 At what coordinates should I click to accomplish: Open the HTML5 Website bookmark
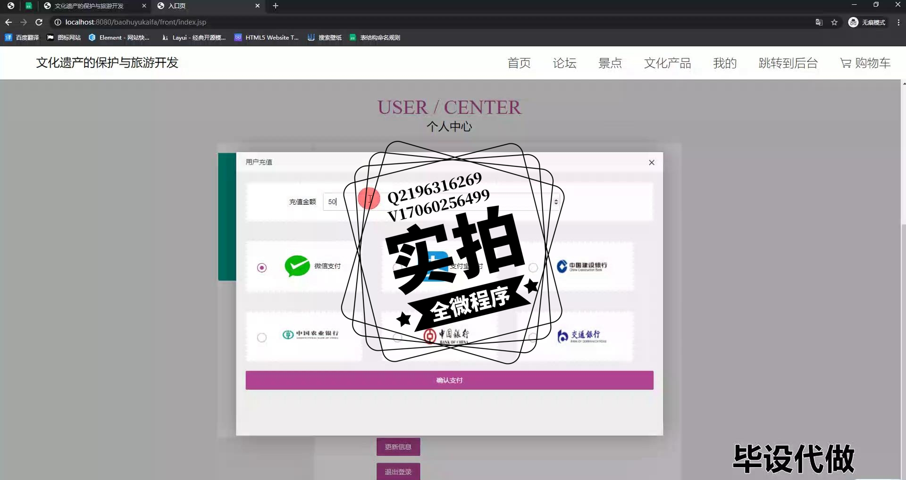[267, 37]
